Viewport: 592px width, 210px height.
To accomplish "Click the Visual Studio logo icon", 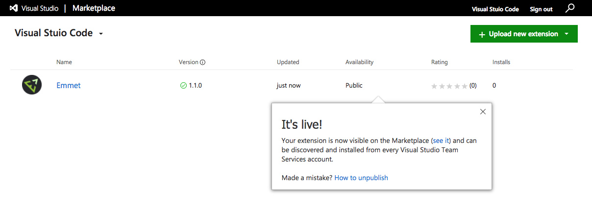I will (14, 8).
